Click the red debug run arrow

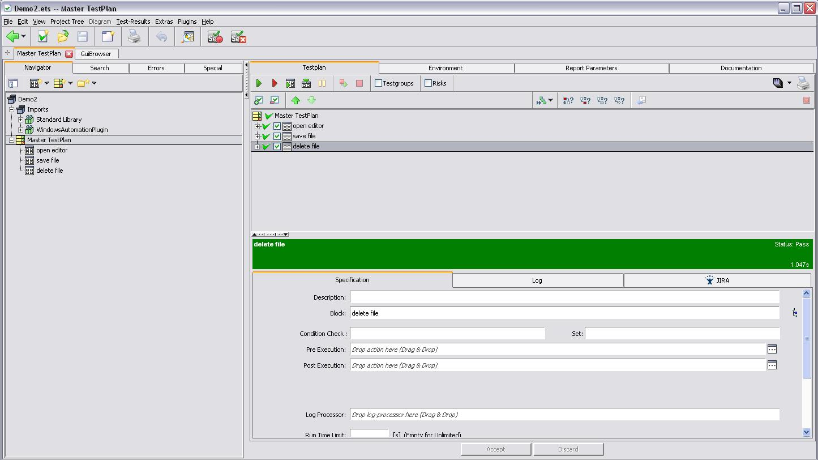(275, 83)
